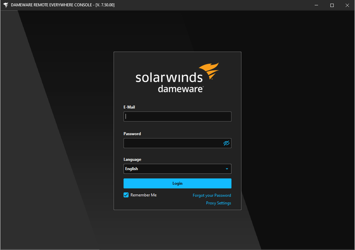Viewport: 355px width, 250px height.
Task: Open Proxy Settings link
Action: tap(218, 203)
